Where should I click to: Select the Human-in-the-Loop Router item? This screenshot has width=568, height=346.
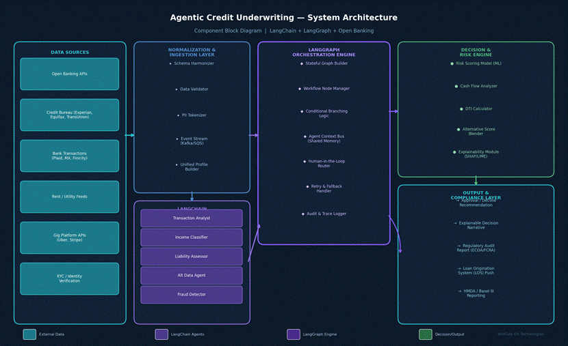point(324,164)
